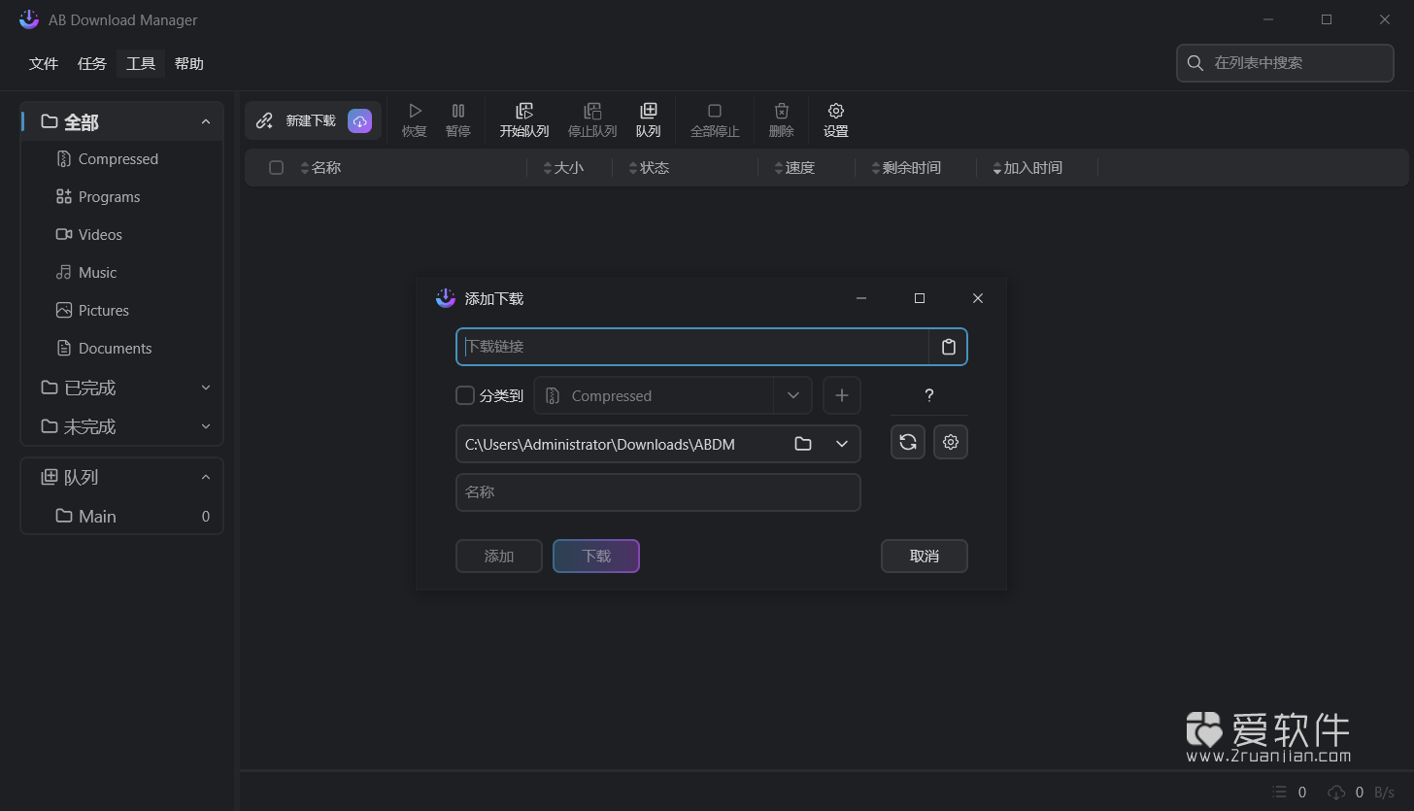
Task: Sort by 状态 column
Action: (650, 168)
